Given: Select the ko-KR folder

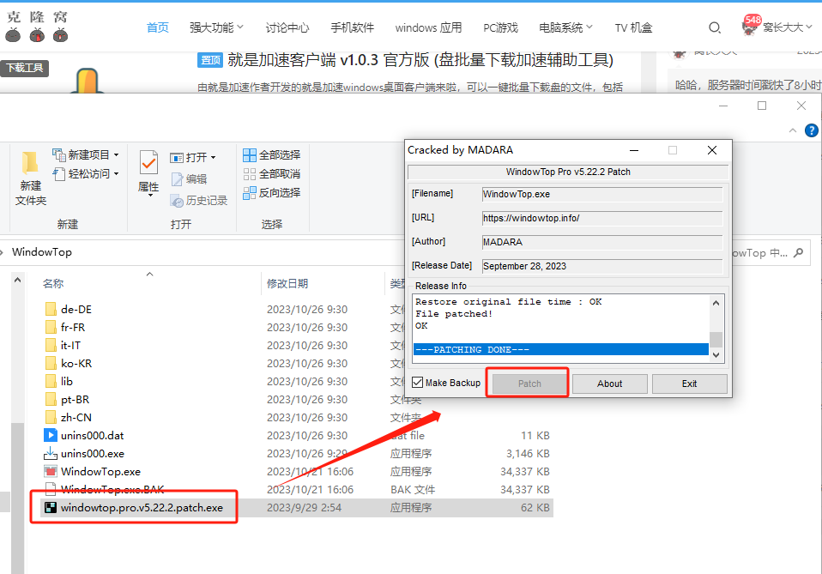Looking at the screenshot, I should coord(76,363).
